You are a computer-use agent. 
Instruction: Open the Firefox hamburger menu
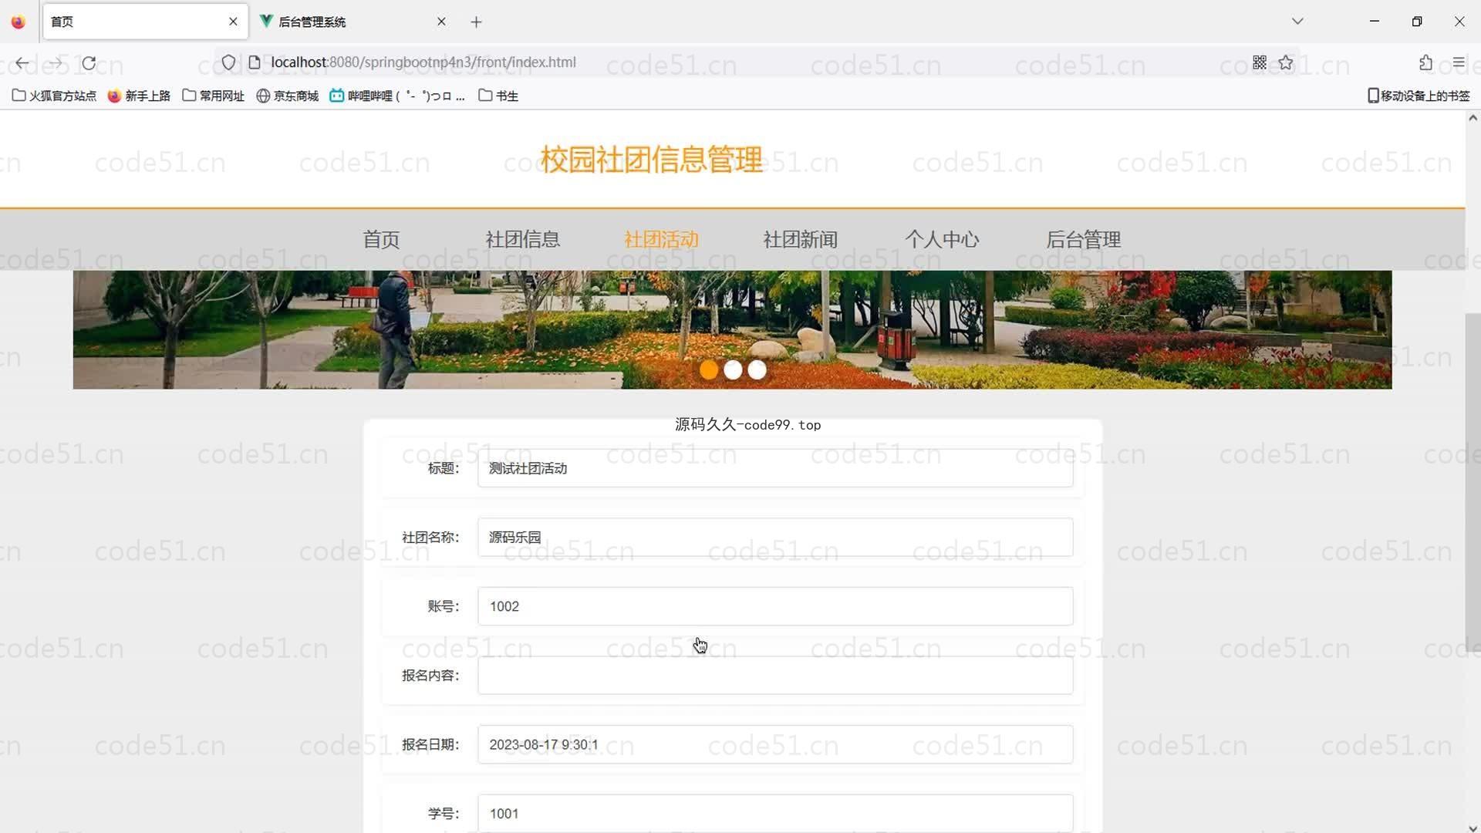pyautogui.click(x=1458, y=62)
